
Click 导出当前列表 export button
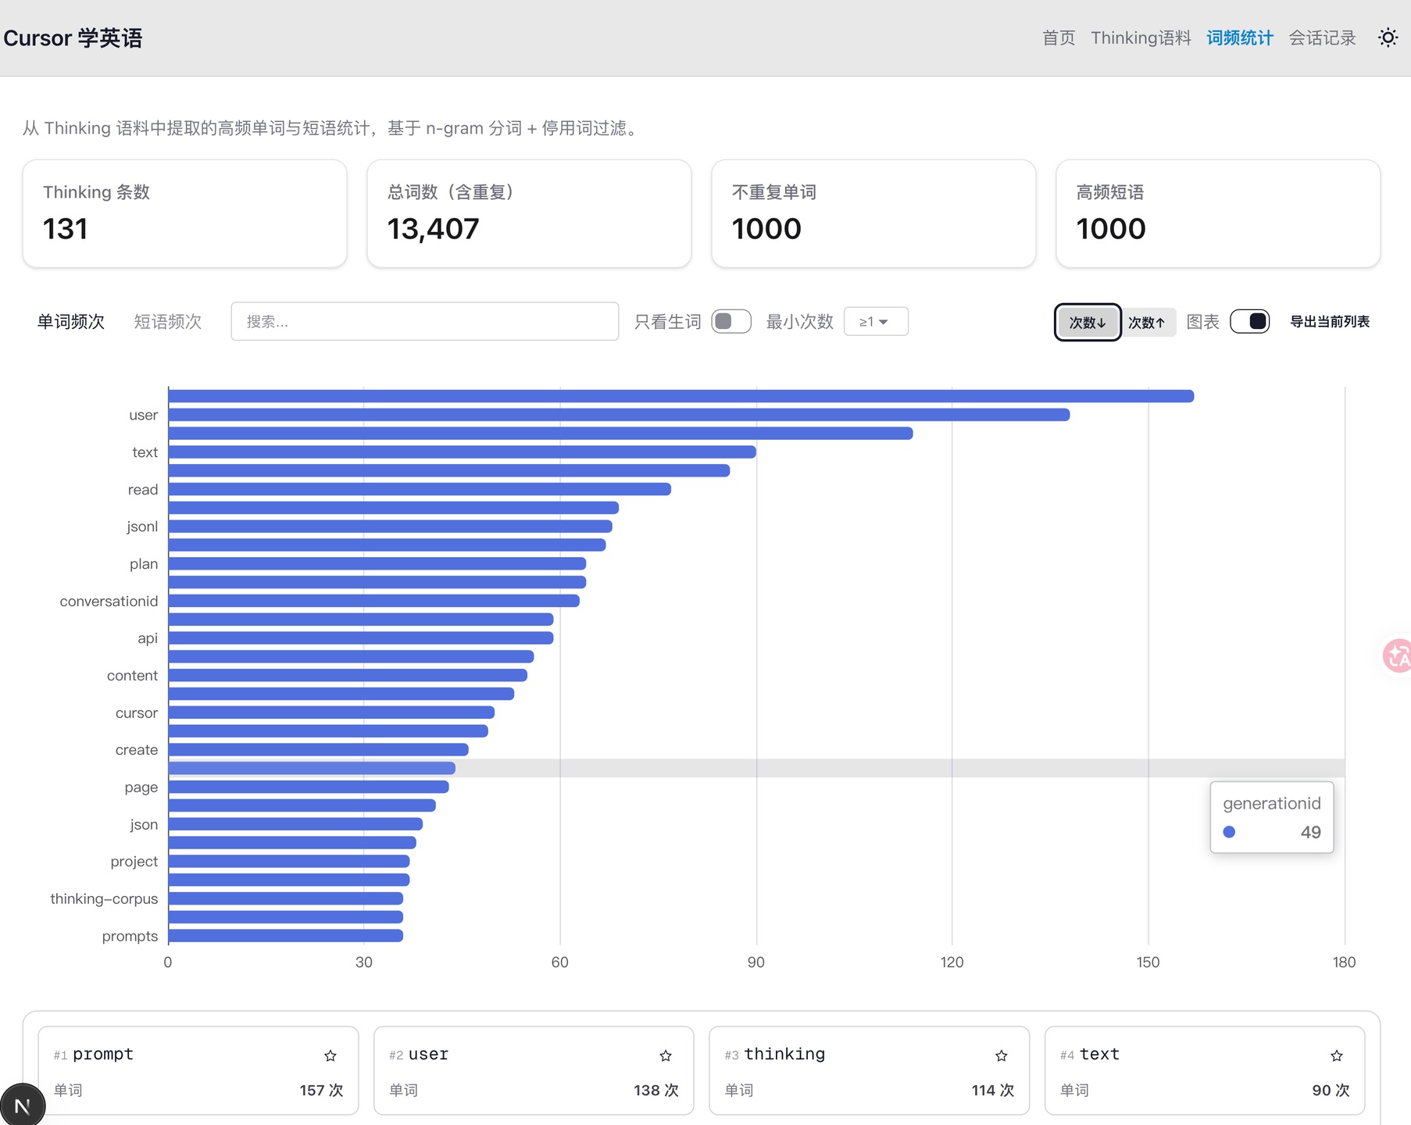pyautogui.click(x=1329, y=321)
